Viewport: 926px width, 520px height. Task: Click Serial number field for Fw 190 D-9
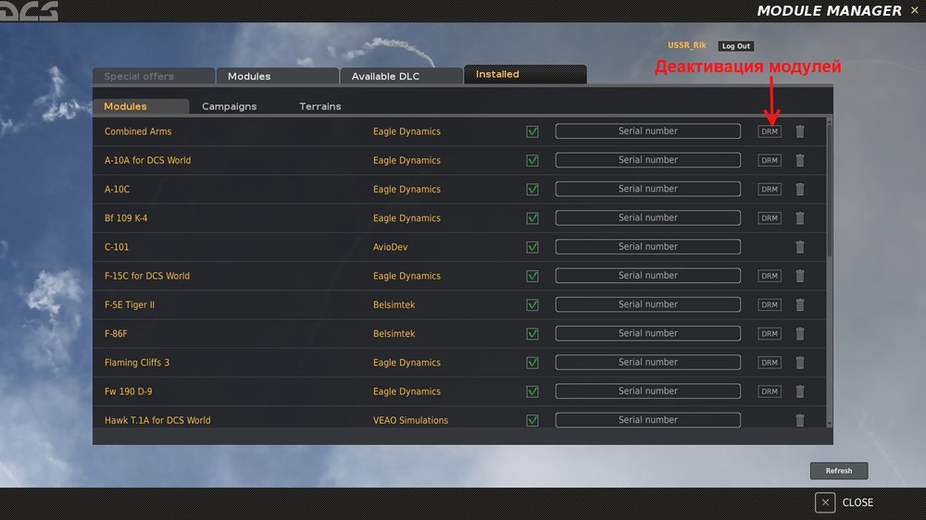tap(648, 391)
